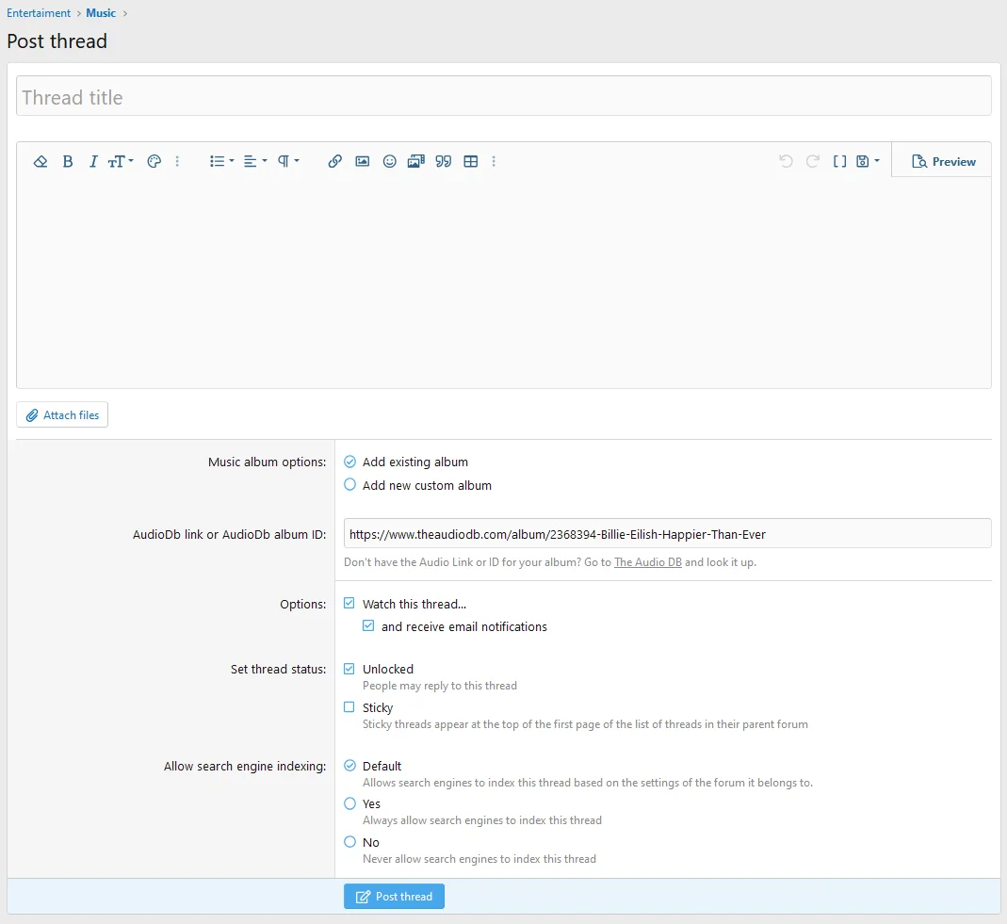Click the eraser remove formatting icon

tap(41, 162)
